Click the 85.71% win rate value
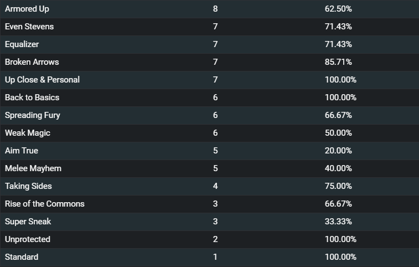Screen dimensions: 419x267 point(338,62)
